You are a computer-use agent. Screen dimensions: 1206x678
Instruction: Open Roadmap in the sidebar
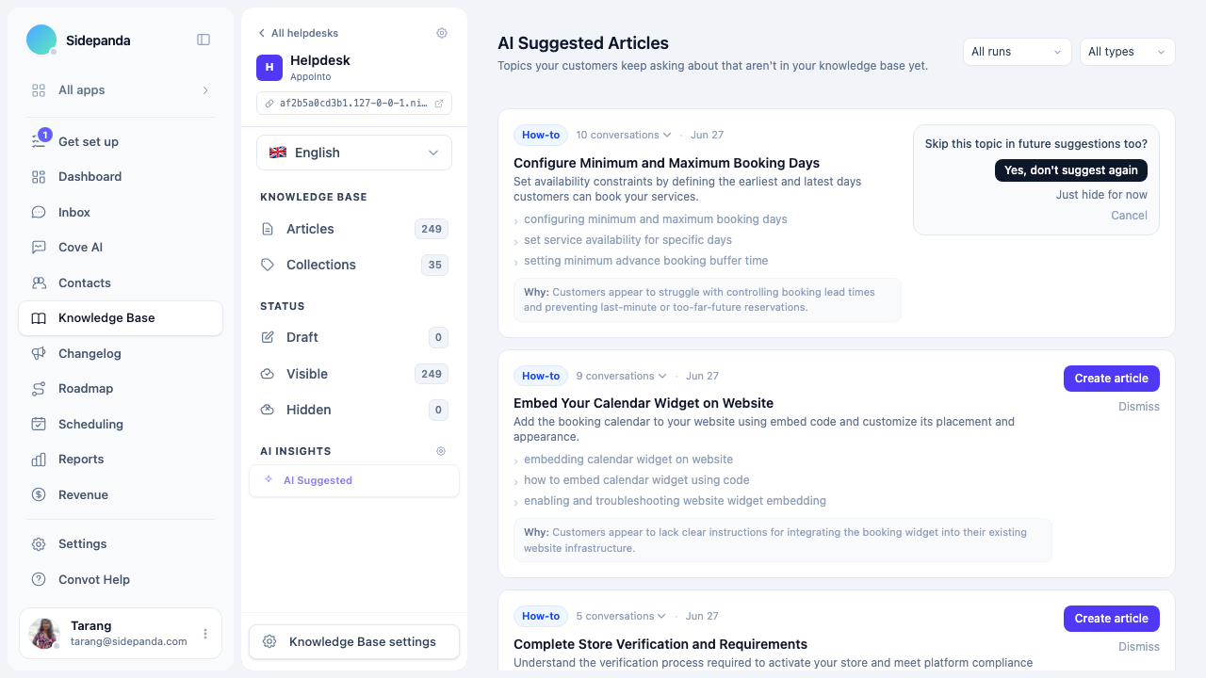pyautogui.click(x=121, y=389)
